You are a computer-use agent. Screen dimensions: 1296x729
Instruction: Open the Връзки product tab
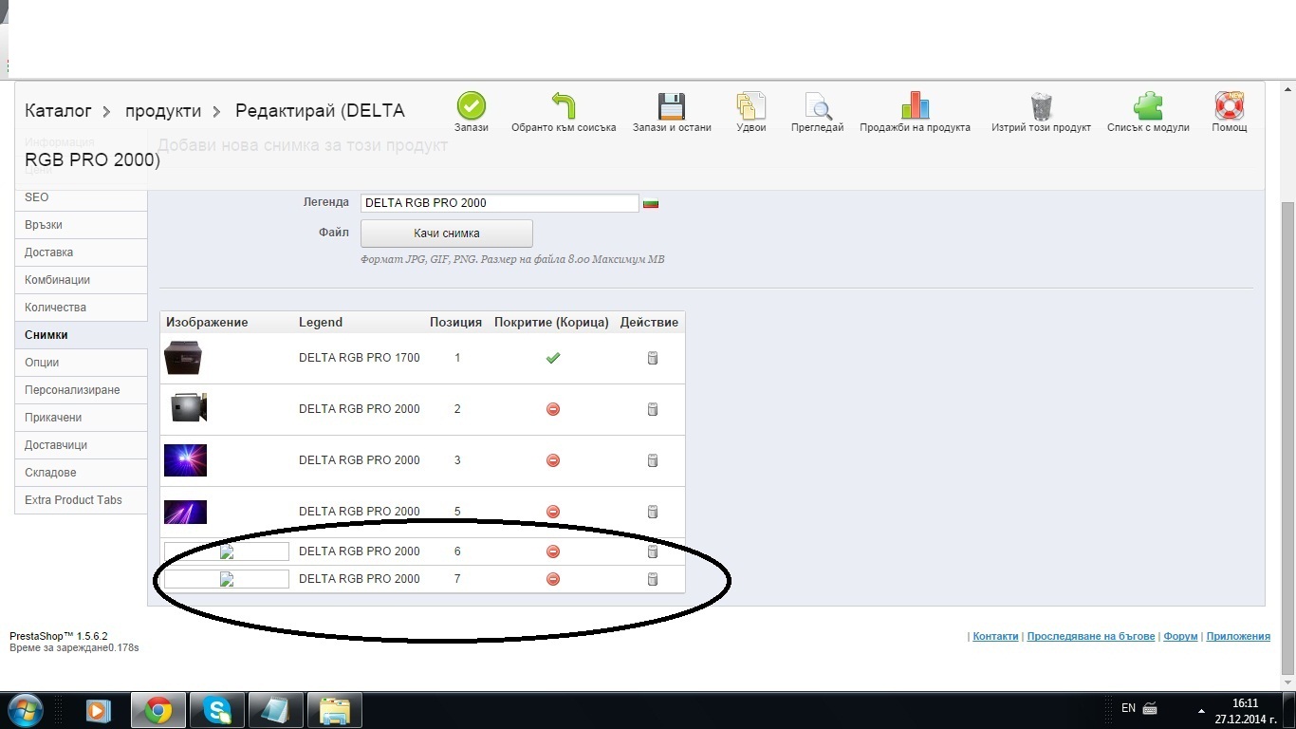pos(81,225)
